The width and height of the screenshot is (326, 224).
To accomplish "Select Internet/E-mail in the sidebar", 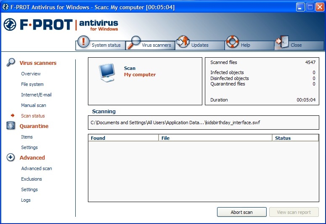I will [36, 95].
